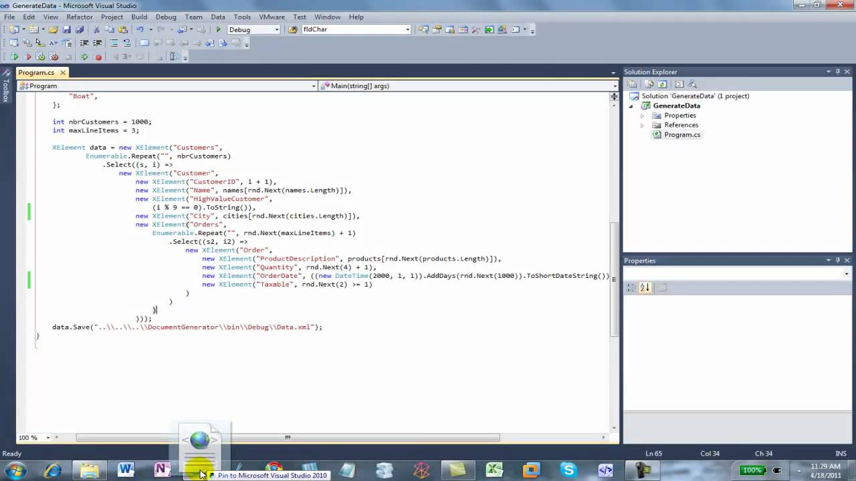Click the Paste clipboard icon
Screen dimensions: 856x481
(x=123, y=29)
